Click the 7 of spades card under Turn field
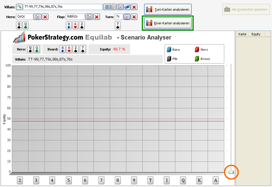 (118, 25)
